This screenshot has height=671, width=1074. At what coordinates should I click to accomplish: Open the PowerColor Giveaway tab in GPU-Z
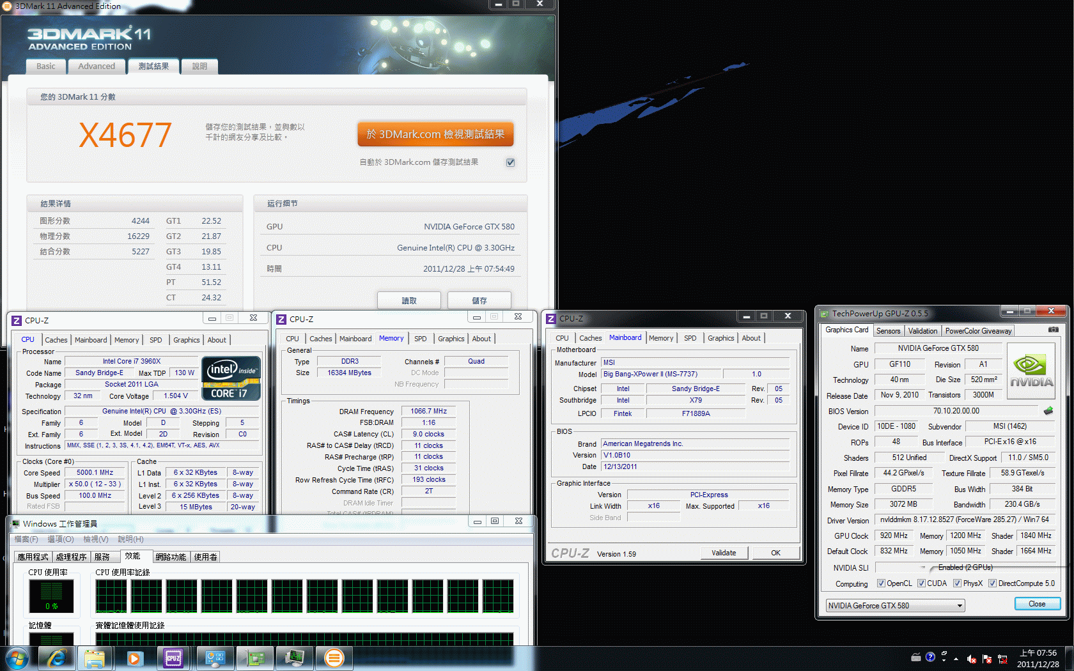[x=978, y=330]
